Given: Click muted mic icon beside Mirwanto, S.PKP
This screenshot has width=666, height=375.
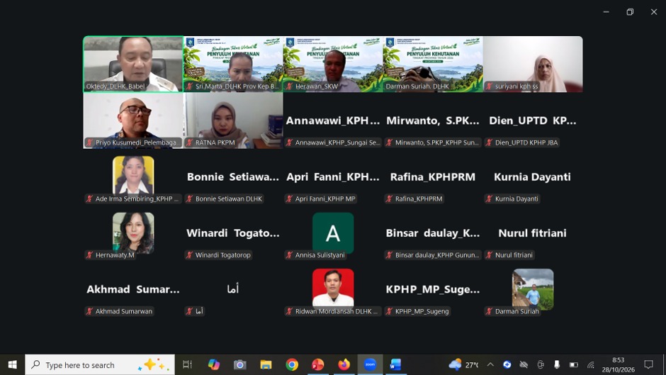Looking at the screenshot, I should pyautogui.click(x=389, y=142).
